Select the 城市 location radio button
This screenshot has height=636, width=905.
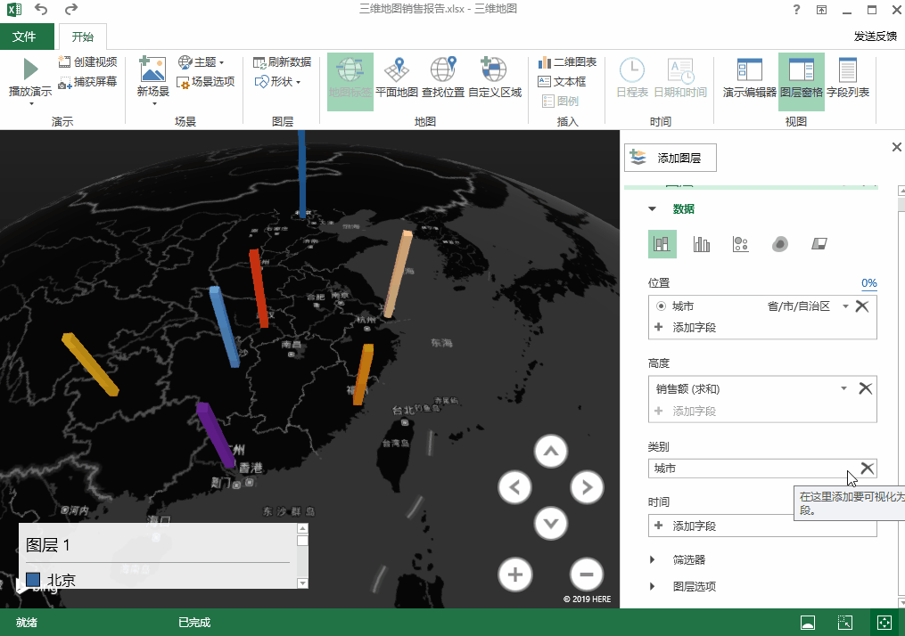tap(661, 306)
